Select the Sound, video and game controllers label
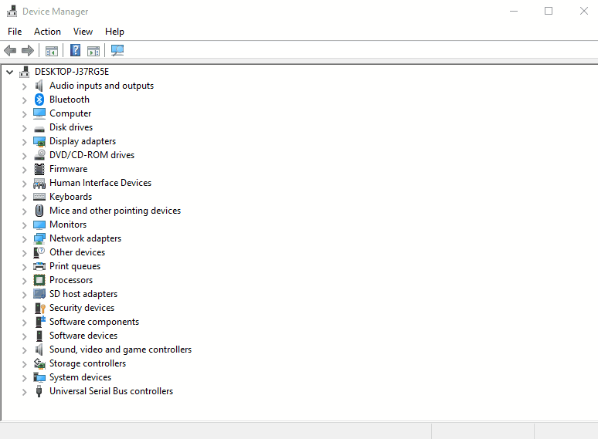The image size is (598, 439). 121,350
